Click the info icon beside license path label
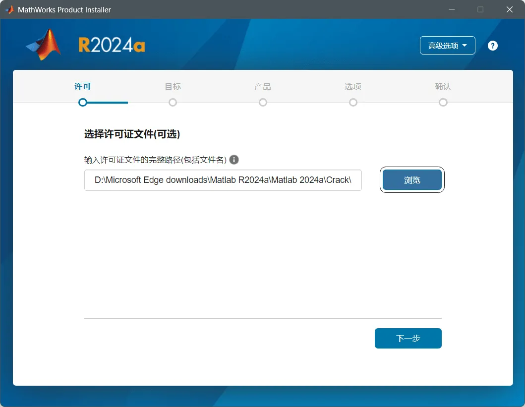Screen dimensions: 525x407 pyautogui.click(x=234, y=160)
